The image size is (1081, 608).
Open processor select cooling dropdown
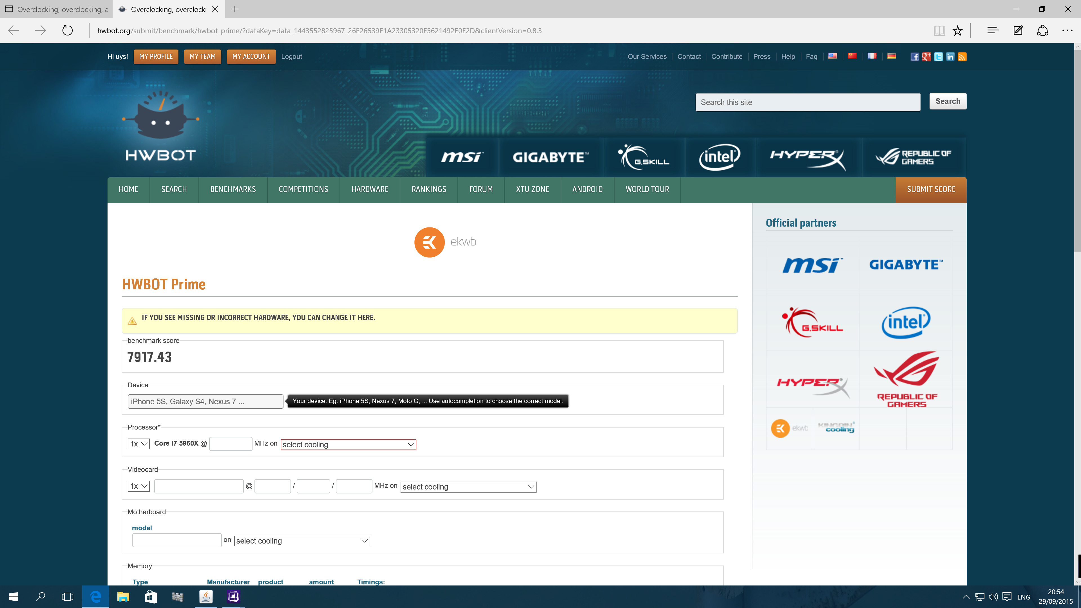[x=348, y=444]
